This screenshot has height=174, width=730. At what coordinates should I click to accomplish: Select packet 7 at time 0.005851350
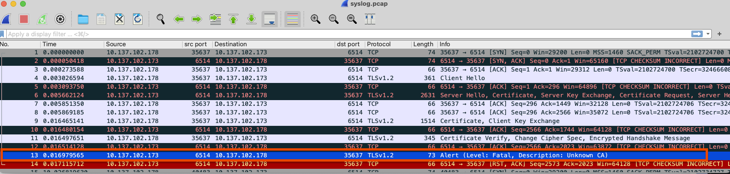pos(365,104)
